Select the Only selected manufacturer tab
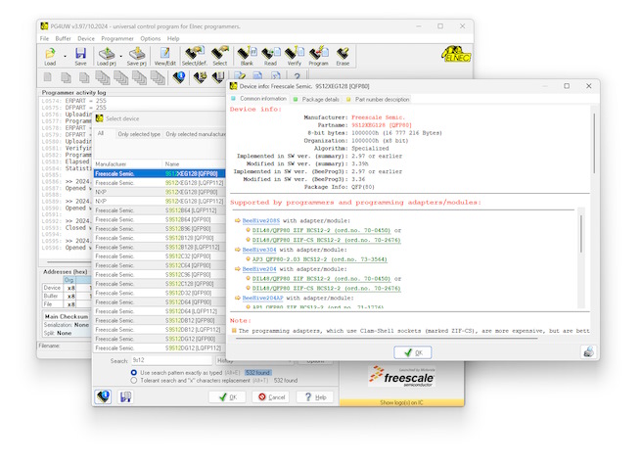Screen dimensions: 642x464 tap(195, 134)
